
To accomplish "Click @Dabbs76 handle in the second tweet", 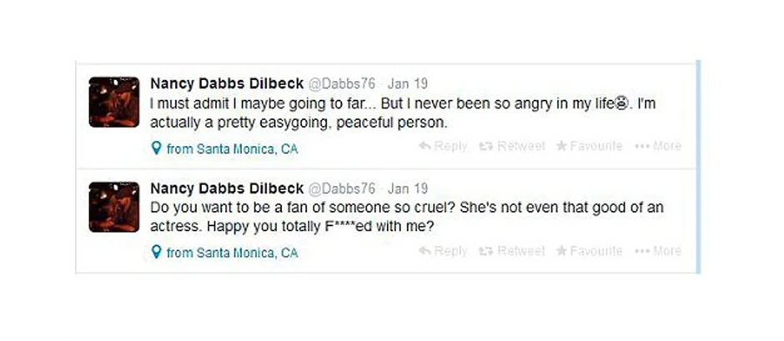I will click(x=343, y=188).
